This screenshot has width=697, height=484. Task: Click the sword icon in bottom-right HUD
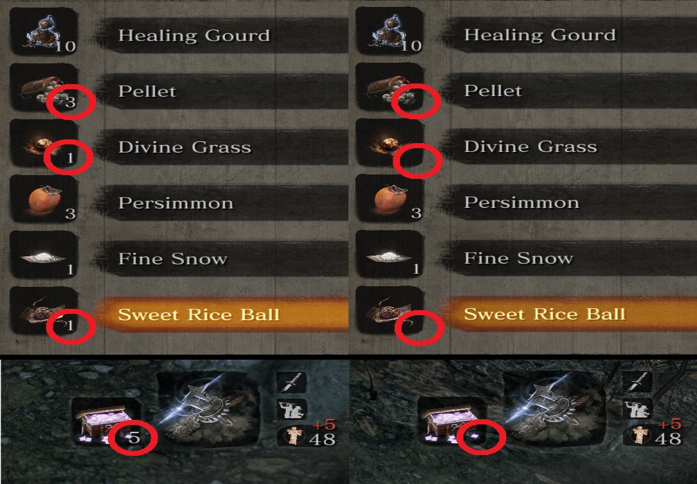coord(637,382)
